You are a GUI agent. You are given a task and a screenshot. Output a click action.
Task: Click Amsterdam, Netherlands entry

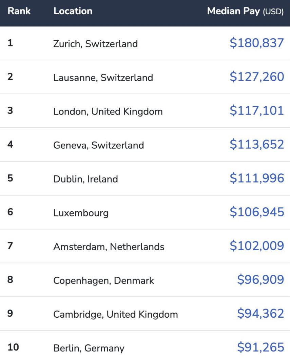point(109,247)
